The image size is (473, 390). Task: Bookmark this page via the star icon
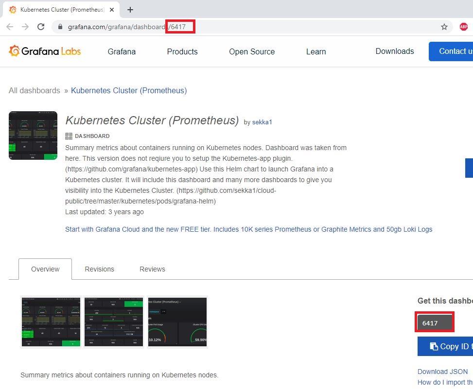click(x=444, y=27)
